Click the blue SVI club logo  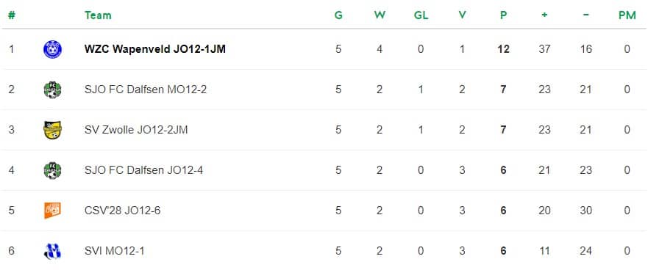(x=52, y=251)
